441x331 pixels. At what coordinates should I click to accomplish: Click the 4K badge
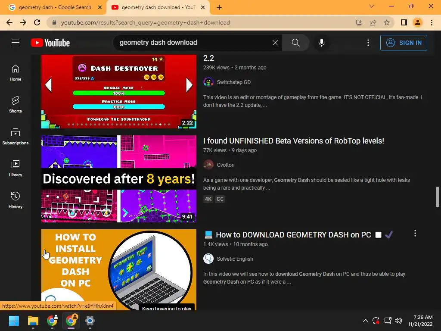[208, 199]
